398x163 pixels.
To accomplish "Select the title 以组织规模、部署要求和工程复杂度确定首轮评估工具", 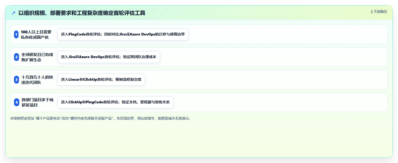I will [x=82, y=13].
